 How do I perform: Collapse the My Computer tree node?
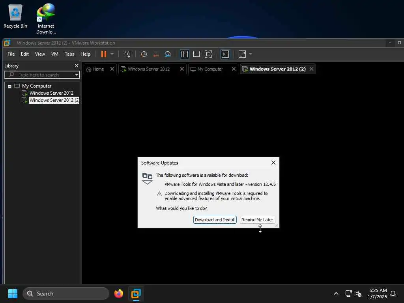(x=9, y=86)
